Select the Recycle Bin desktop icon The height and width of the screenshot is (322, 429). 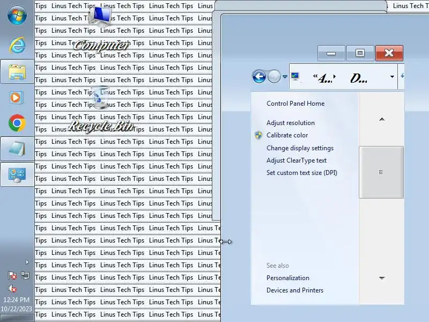coord(101,109)
